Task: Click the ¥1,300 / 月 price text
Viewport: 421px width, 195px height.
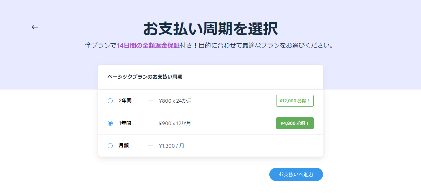Action: (171, 146)
